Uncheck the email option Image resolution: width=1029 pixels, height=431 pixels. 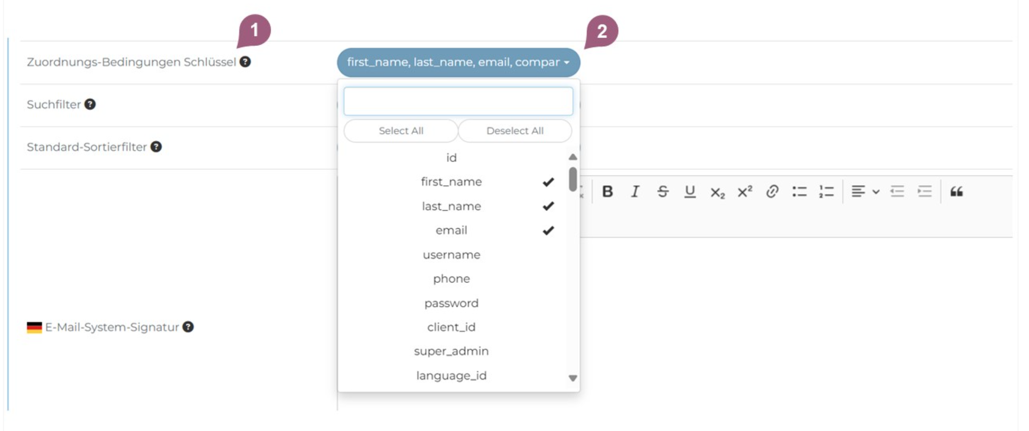[451, 230]
